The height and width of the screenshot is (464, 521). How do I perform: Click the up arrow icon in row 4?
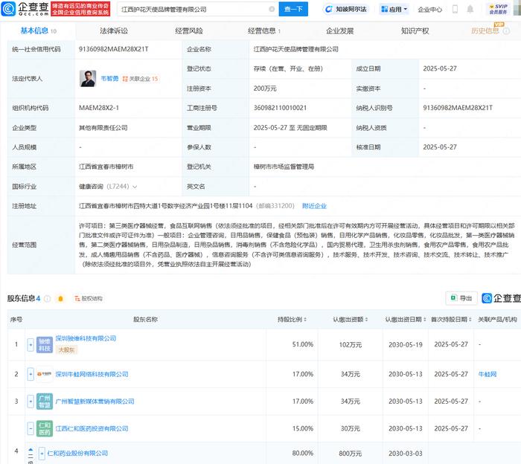[x=31, y=450]
